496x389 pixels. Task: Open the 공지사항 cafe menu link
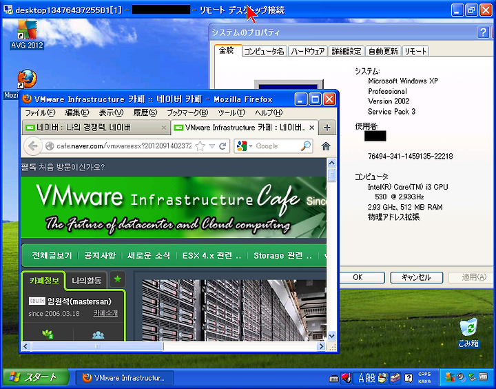point(100,256)
